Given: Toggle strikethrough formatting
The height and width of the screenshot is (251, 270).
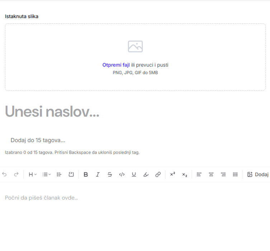Looking at the screenshot, I should [x=110, y=175].
